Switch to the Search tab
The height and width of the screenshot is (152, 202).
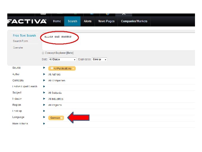72,21
